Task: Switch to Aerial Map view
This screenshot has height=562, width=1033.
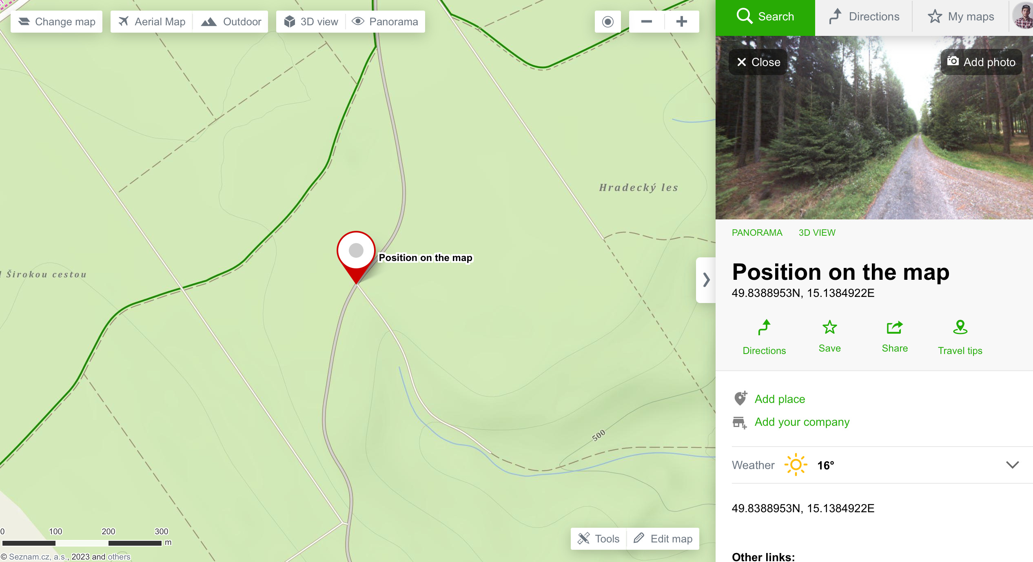Action: click(152, 22)
